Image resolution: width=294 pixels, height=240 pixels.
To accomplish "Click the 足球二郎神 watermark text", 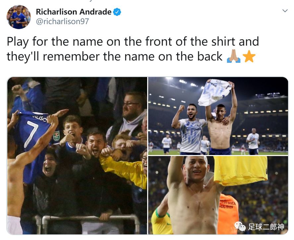I will [266, 227].
